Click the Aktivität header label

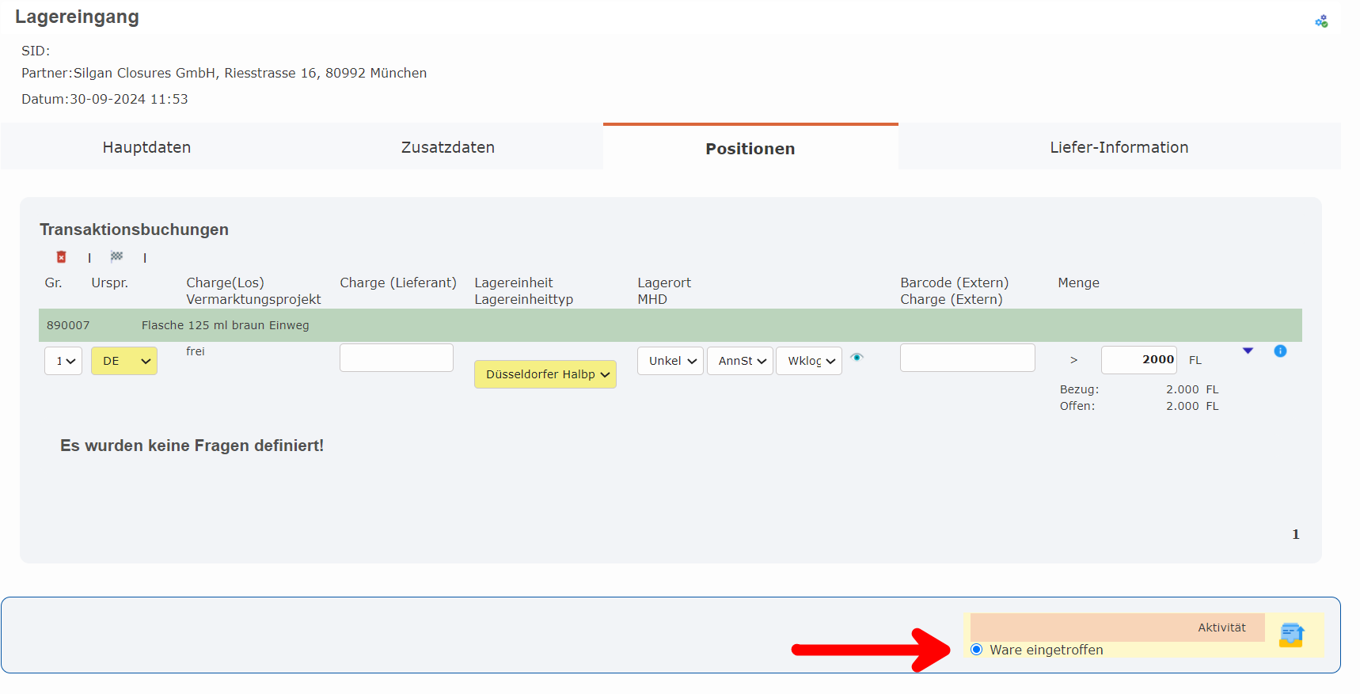tap(1221, 628)
